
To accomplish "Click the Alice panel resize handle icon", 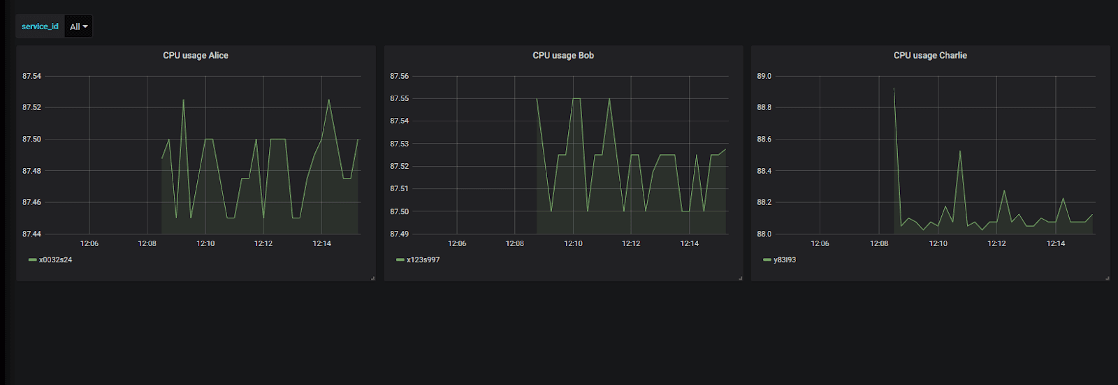I will (372, 278).
